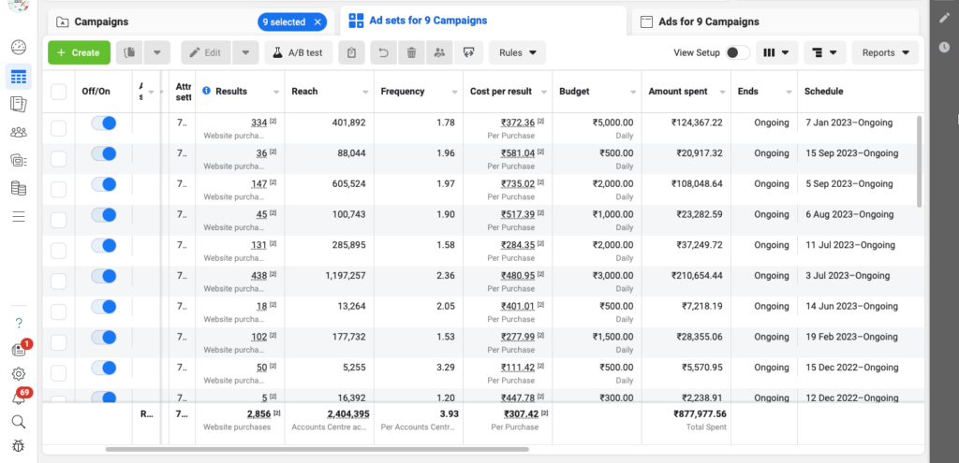Open Billing coins icon in sidebar
The image size is (959, 463).
click(19, 189)
